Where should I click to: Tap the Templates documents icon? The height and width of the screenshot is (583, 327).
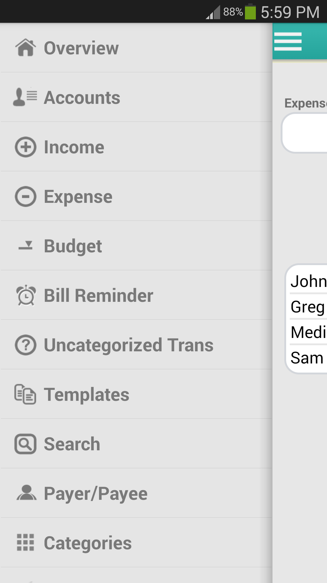tap(26, 394)
